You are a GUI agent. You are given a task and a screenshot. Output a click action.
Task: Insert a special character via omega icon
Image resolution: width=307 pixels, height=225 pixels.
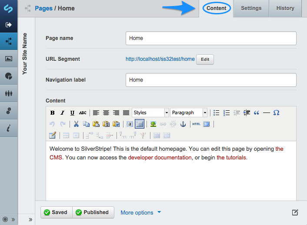tap(276, 112)
